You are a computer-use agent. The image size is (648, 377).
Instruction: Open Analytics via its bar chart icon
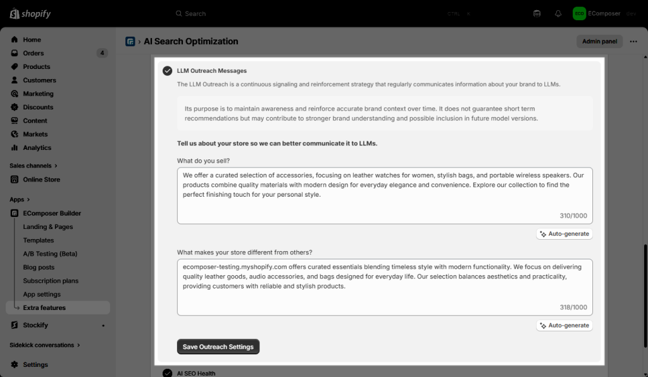coord(15,148)
